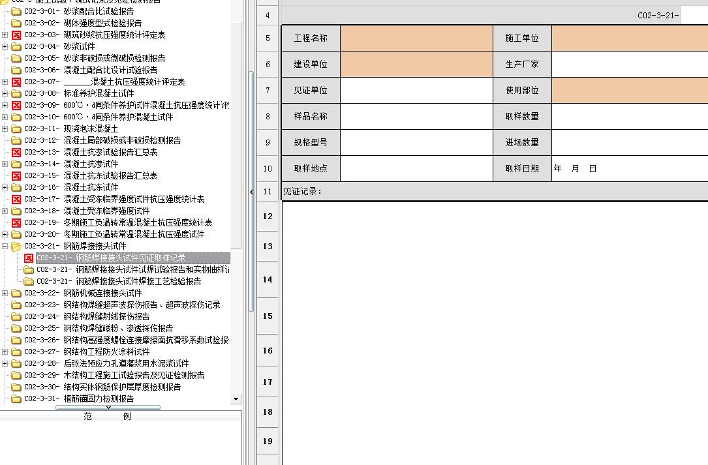Click the red X icon of C02-3-13
708x465 pixels.
click(x=16, y=153)
